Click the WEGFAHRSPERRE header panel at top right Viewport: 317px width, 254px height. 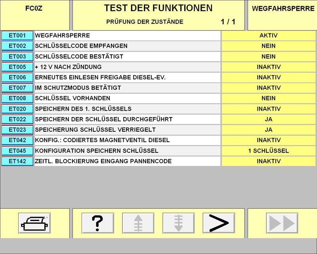[283, 15]
